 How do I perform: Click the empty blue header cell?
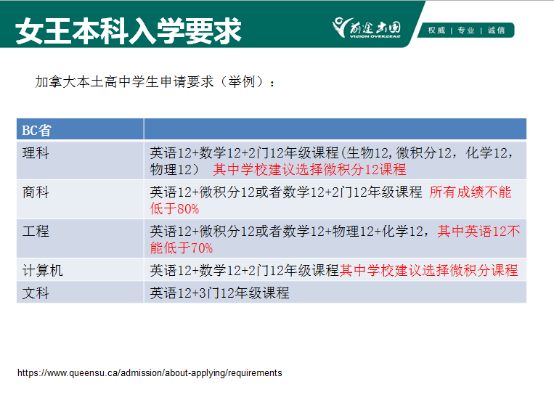click(x=335, y=129)
